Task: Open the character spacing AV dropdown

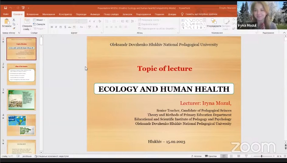Action: point(74,27)
